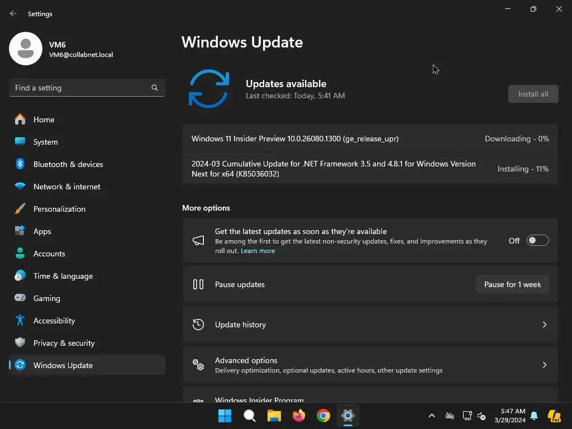The width and height of the screenshot is (572, 429).
Task: Click the VM6@collabnet.local account name
Action: 81,55
